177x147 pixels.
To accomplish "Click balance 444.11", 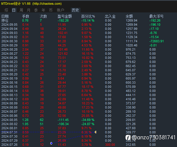I will click(131, 95).
